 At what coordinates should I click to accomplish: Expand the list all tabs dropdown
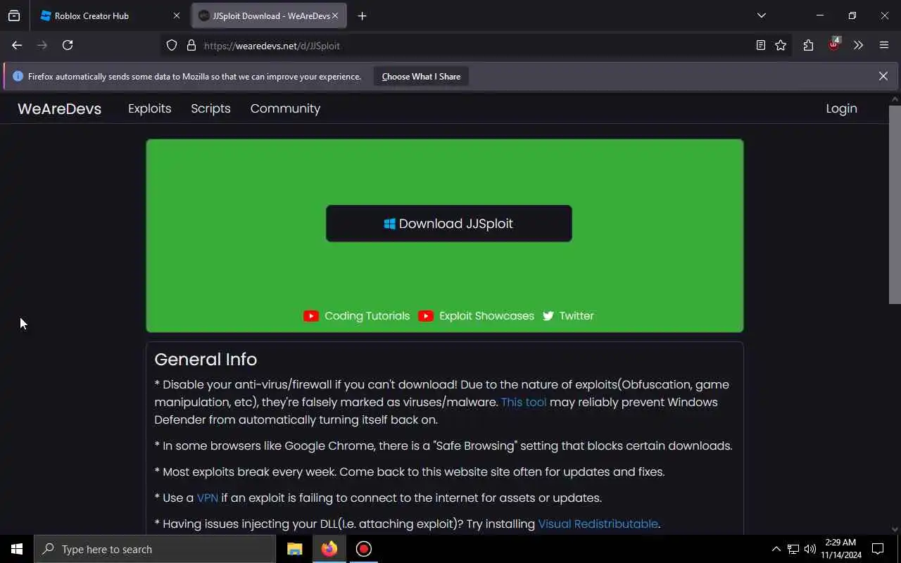761,15
